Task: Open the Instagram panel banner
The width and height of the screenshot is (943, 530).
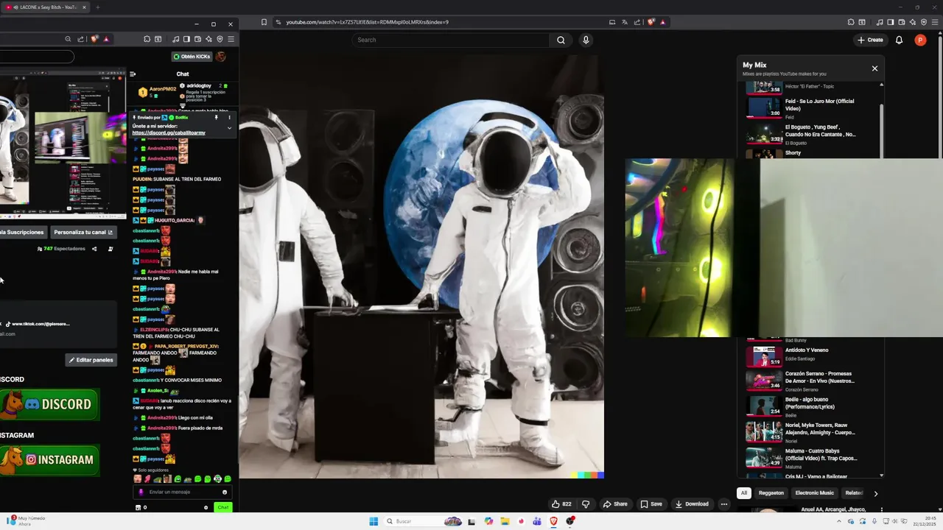Action: tap(49, 459)
